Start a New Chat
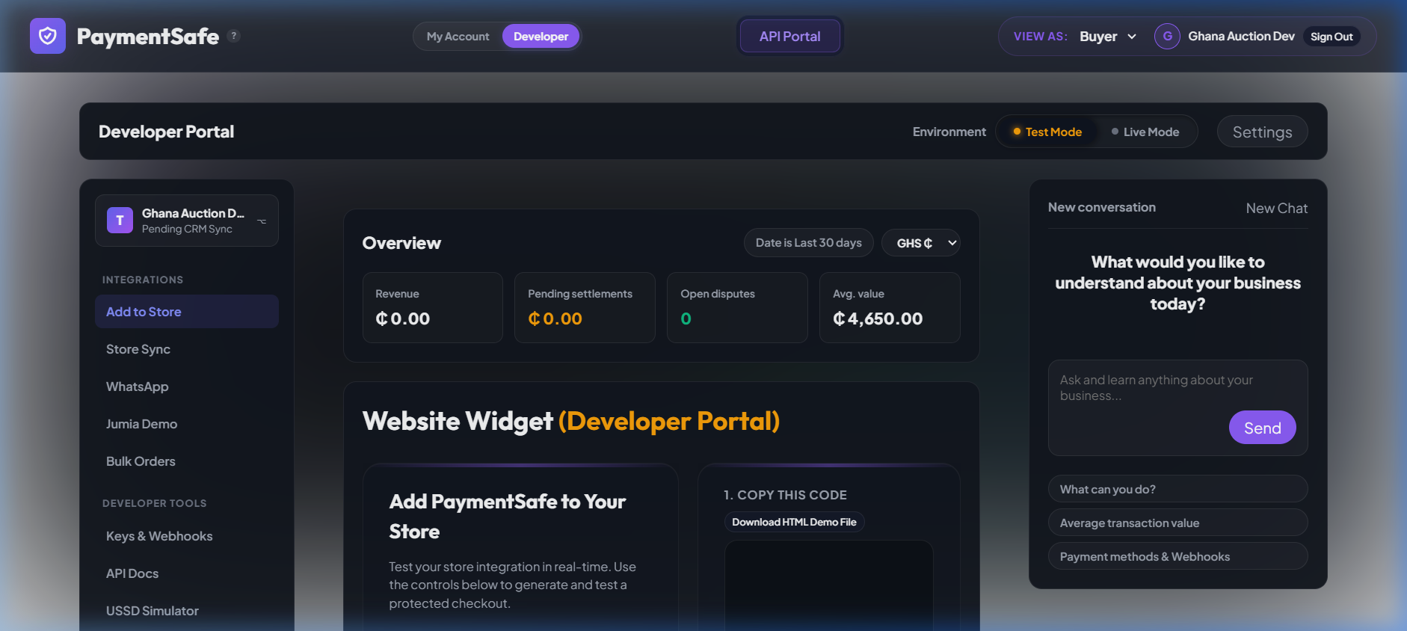This screenshot has height=631, width=1407. (x=1276, y=209)
